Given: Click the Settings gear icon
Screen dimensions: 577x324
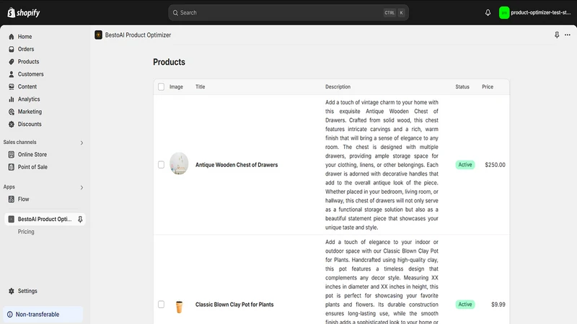Looking at the screenshot, I should point(12,291).
